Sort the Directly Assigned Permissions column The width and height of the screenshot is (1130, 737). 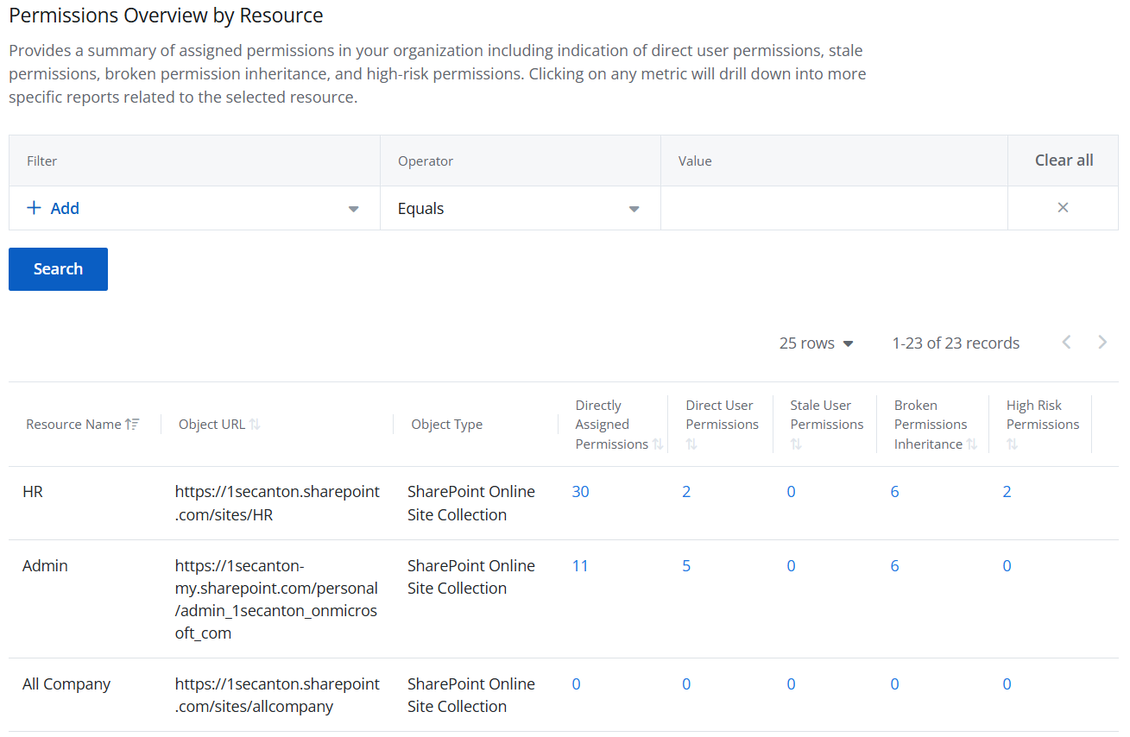click(x=658, y=444)
